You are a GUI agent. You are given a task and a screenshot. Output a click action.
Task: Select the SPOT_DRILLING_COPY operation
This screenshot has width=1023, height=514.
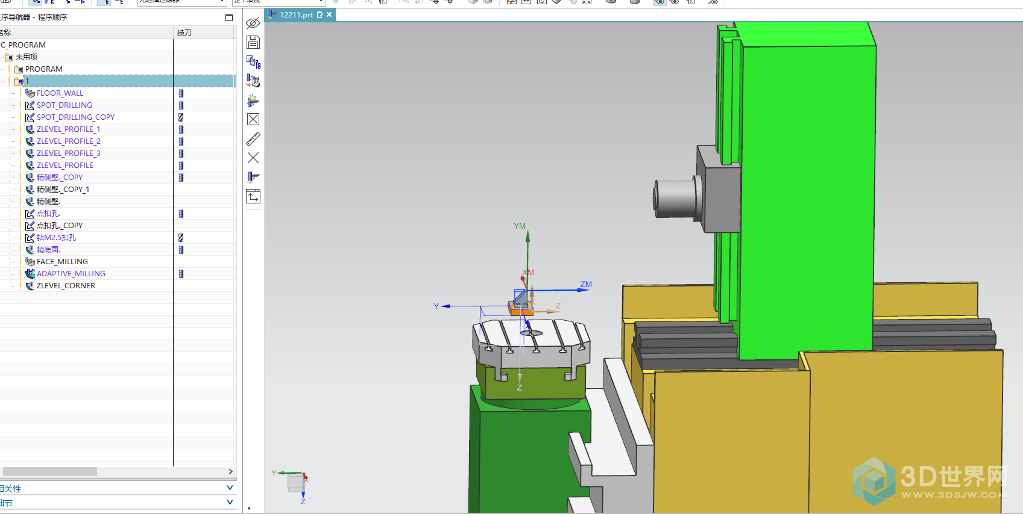pyautogui.click(x=75, y=117)
